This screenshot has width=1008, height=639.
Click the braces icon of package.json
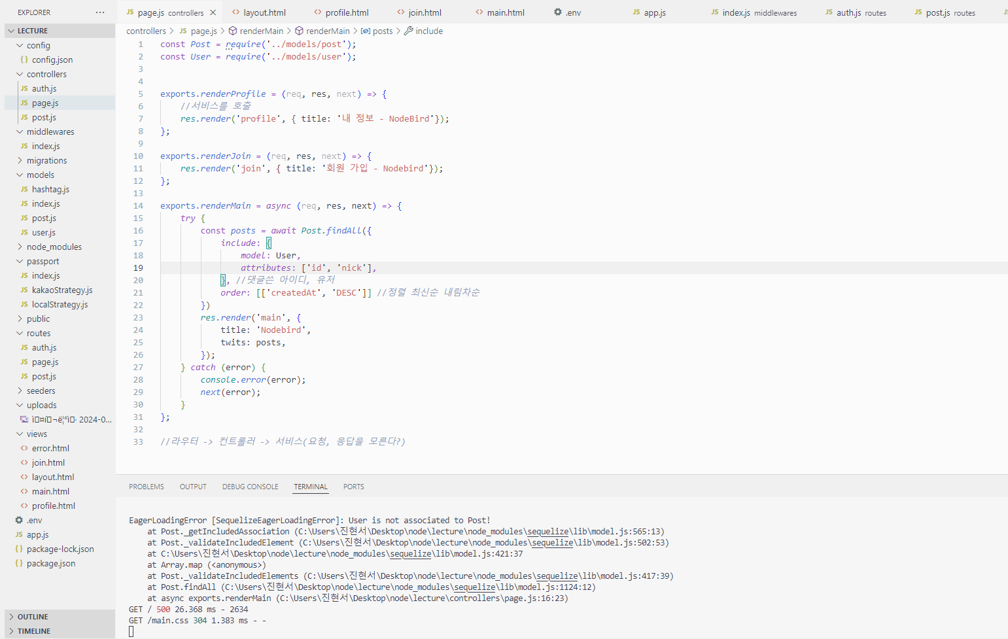[x=19, y=563]
